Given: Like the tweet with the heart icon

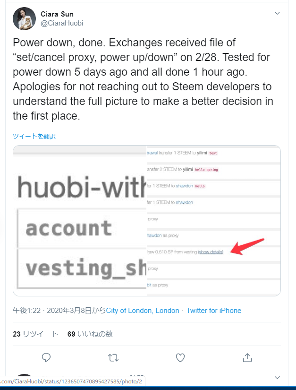Looking at the screenshot, I should coord(180,357).
